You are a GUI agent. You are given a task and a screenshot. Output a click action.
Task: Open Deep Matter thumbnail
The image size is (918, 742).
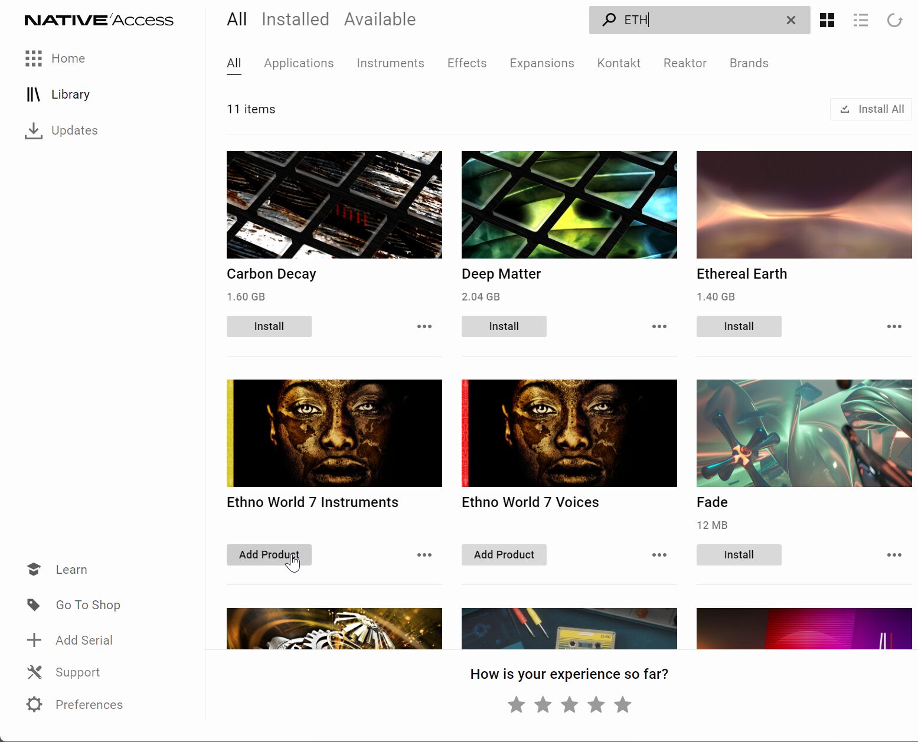tap(569, 205)
